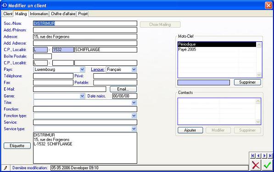Click the 4D icon in title bar
The image size is (274, 172).
pos(4,5)
